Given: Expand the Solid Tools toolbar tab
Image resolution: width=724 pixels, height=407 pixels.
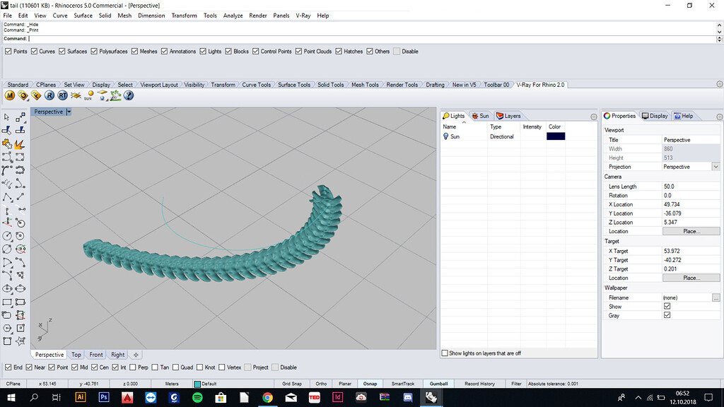Looking at the screenshot, I should (x=330, y=84).
